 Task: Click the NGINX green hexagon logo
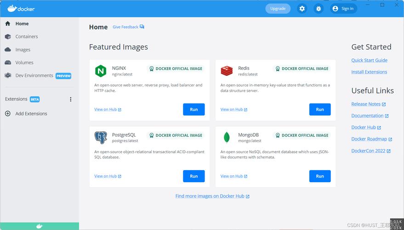[x=101, y=71]
